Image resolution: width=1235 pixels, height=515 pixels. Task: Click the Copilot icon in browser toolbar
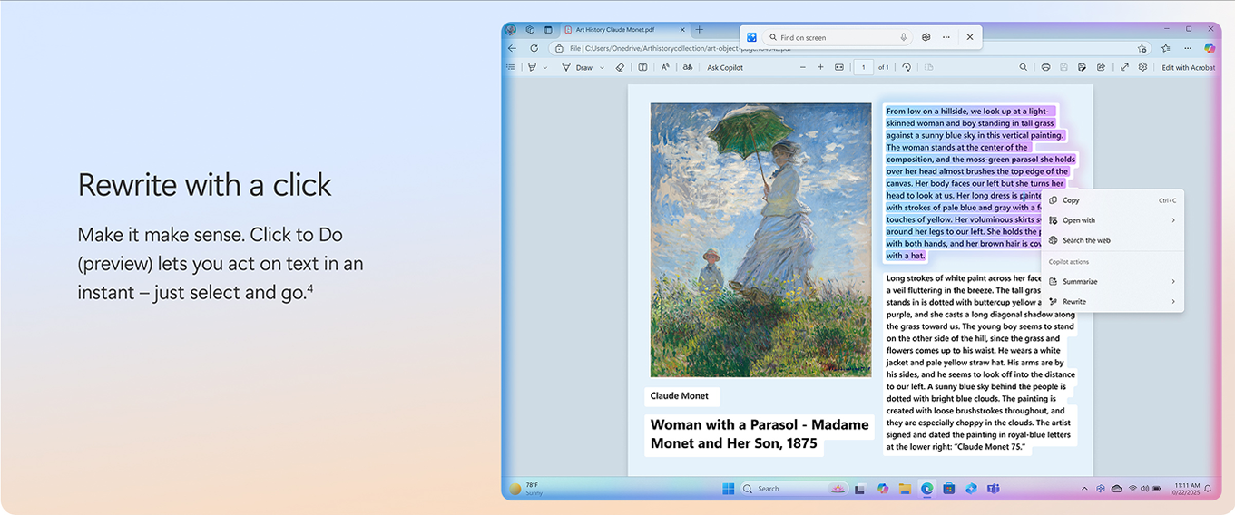[x=1209, y=48]
